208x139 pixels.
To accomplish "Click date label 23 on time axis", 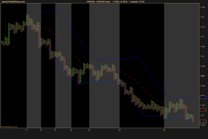I will coord(89,130).
